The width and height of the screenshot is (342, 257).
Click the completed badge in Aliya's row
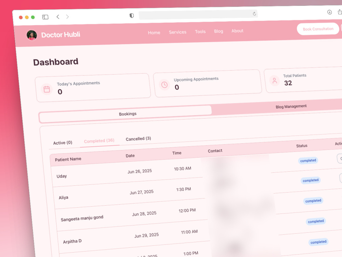(311, 180)
